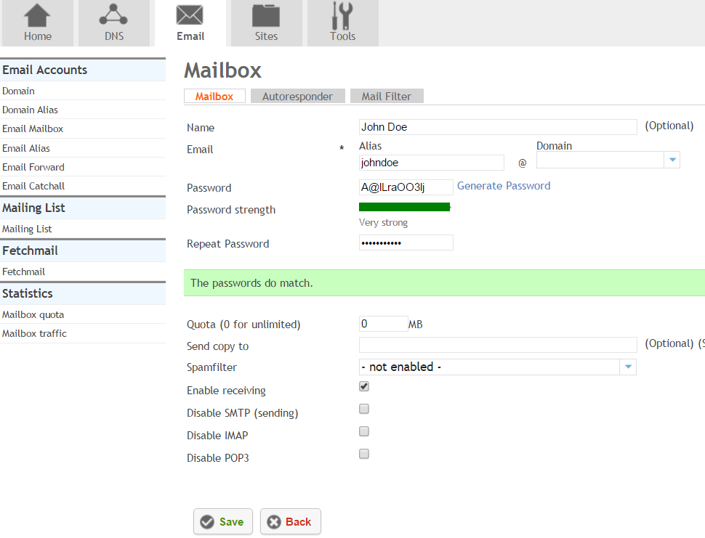Image resolution: width=705 pixels, height=538 pixels.
Task: Click the Back button's cancel icon
Action: [275, 521]
